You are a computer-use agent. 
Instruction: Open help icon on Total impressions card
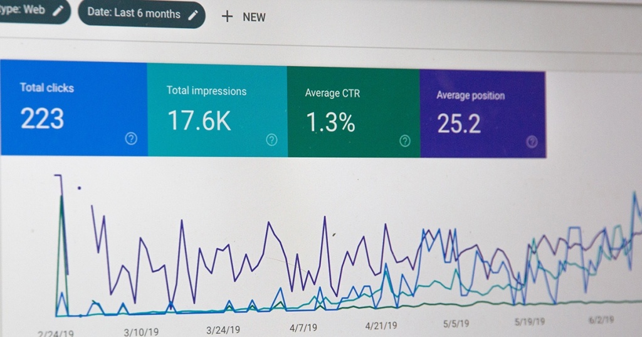click(271, 140)
